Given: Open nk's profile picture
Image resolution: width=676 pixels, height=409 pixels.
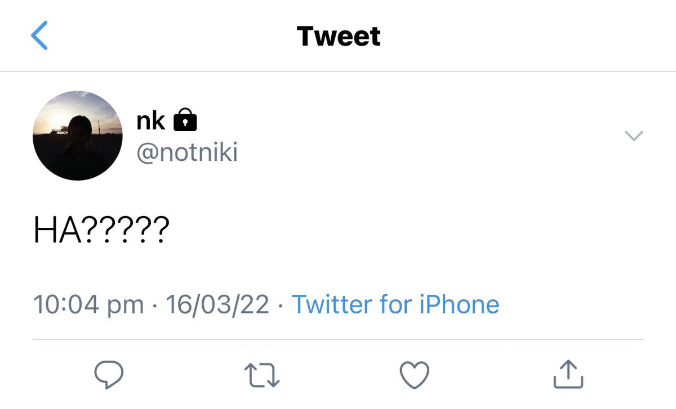Looking at the screenshot, I should pyautogui.click(x=78, y=136).
